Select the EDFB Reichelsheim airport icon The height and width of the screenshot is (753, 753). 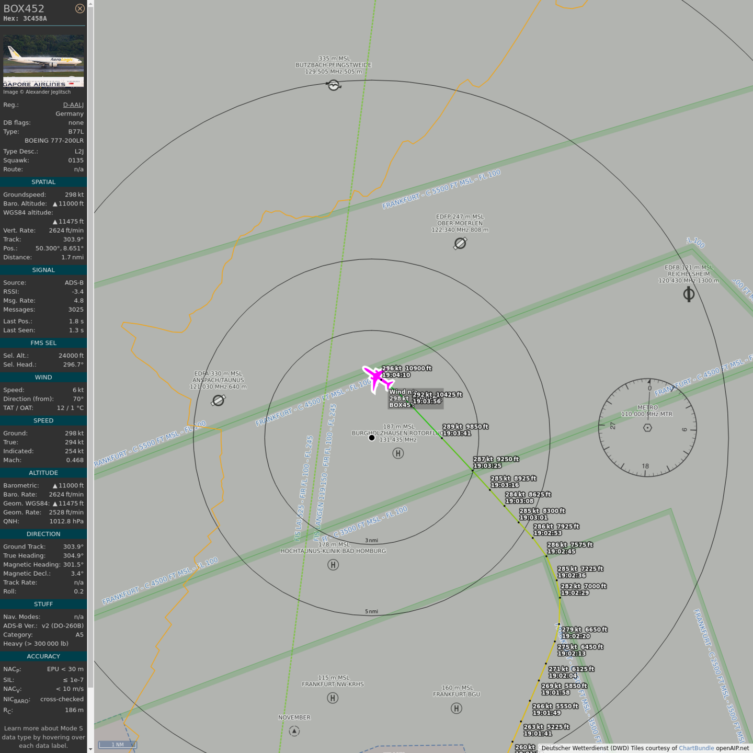(x=689, y=294)
